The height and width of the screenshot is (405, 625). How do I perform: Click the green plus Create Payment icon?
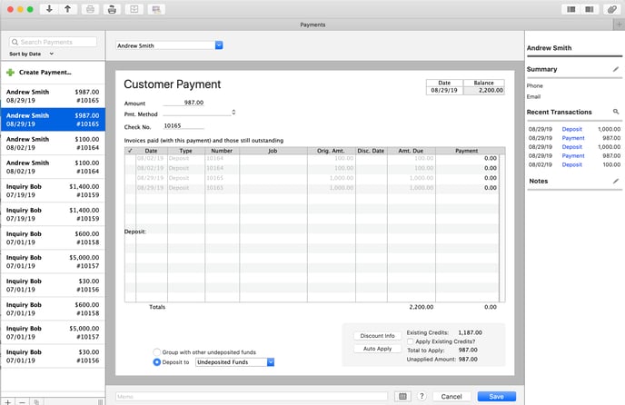click(11, 72)
